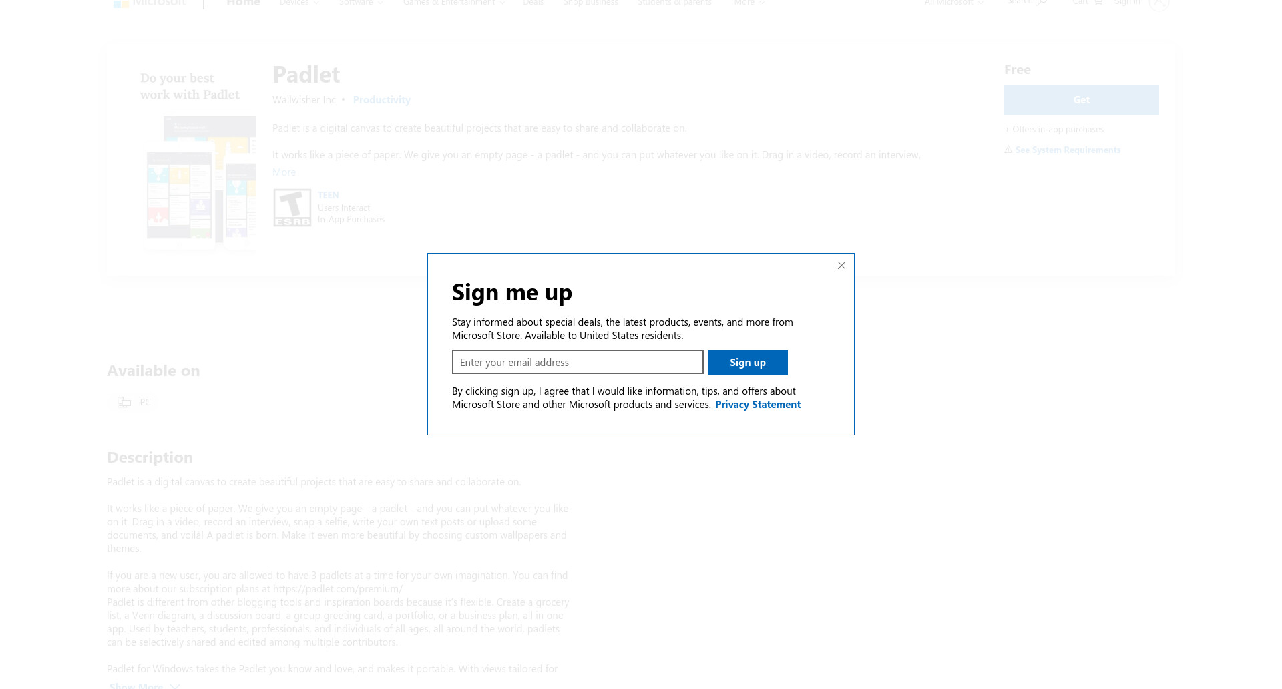This screenshot has width=1282, height=689.
Task: Open the Privacy Statement link
Action: [758, 405]
